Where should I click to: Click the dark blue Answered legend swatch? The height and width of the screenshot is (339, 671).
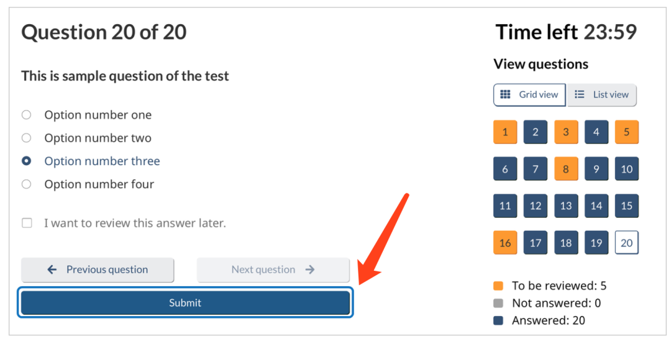[x=498, y=320]
